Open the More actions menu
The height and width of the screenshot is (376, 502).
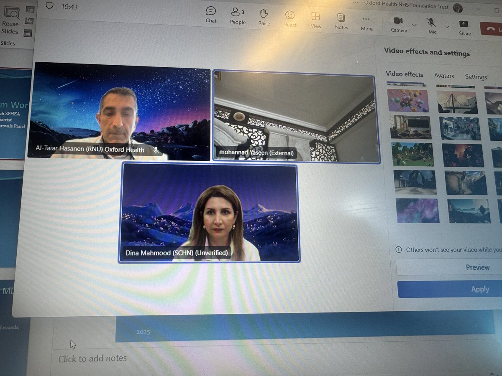pyautogui.click(x=366, y=23)
